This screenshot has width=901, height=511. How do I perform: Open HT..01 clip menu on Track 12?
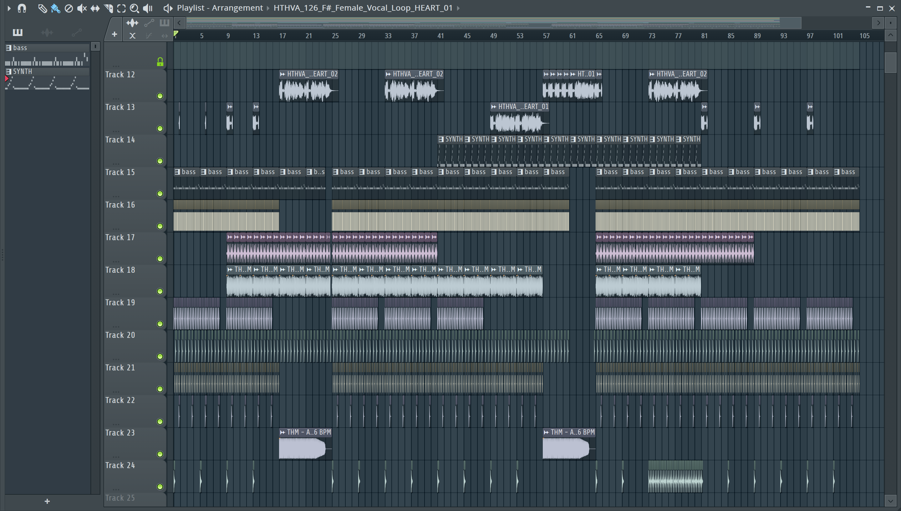(x=573, y=75)
